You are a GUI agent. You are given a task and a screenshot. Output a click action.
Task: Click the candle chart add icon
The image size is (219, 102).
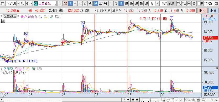tap(179, 3)
